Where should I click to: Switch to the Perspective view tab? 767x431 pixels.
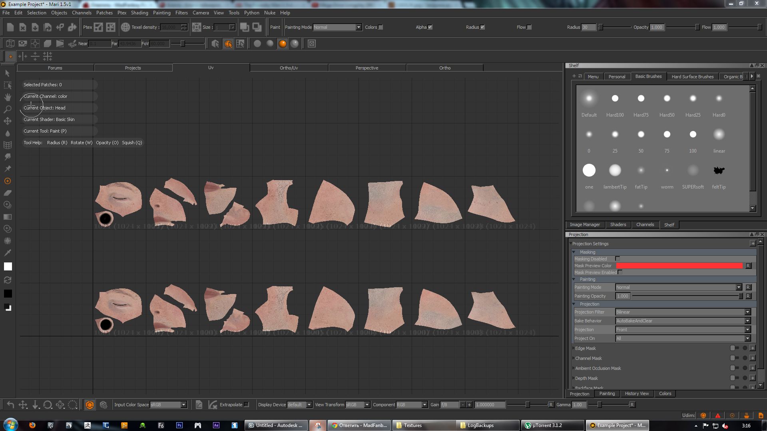[x=367, y=68]
